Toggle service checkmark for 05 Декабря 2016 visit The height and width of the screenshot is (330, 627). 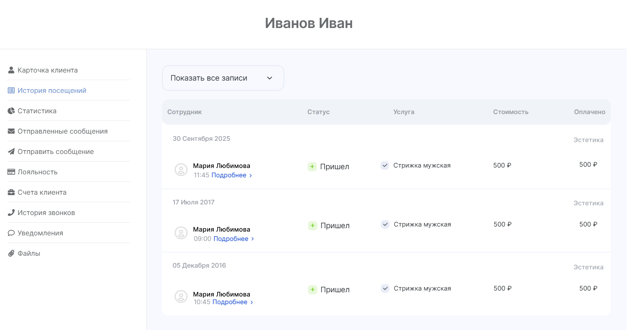point(385,288)
